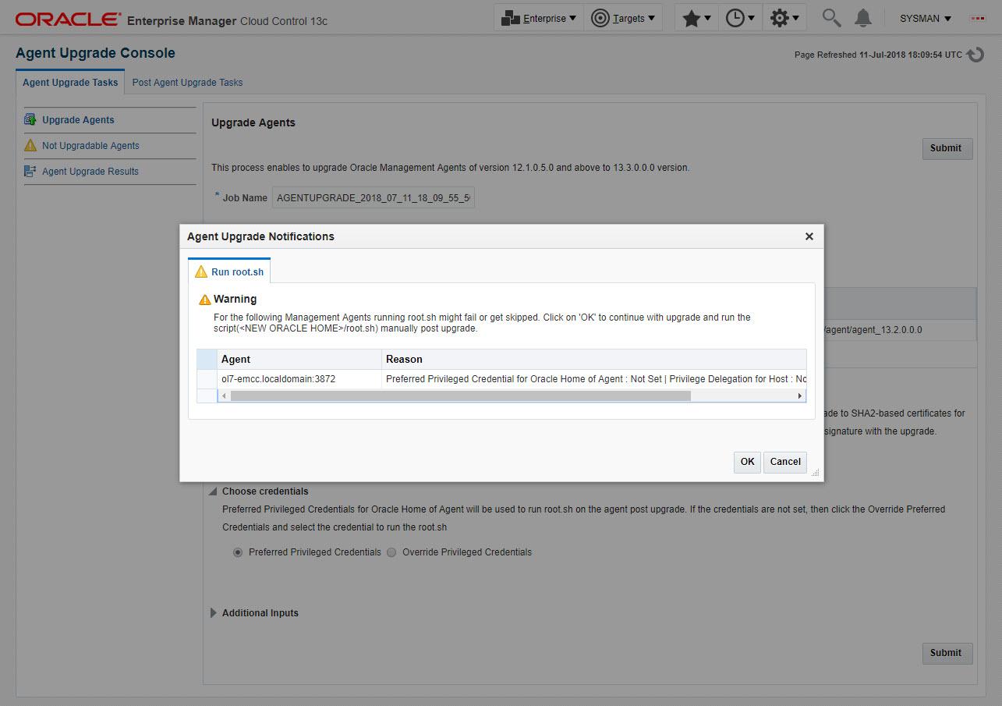Switch to Agent Upgrade Tasks tab
1002x706 pixels.
[70, 82]
